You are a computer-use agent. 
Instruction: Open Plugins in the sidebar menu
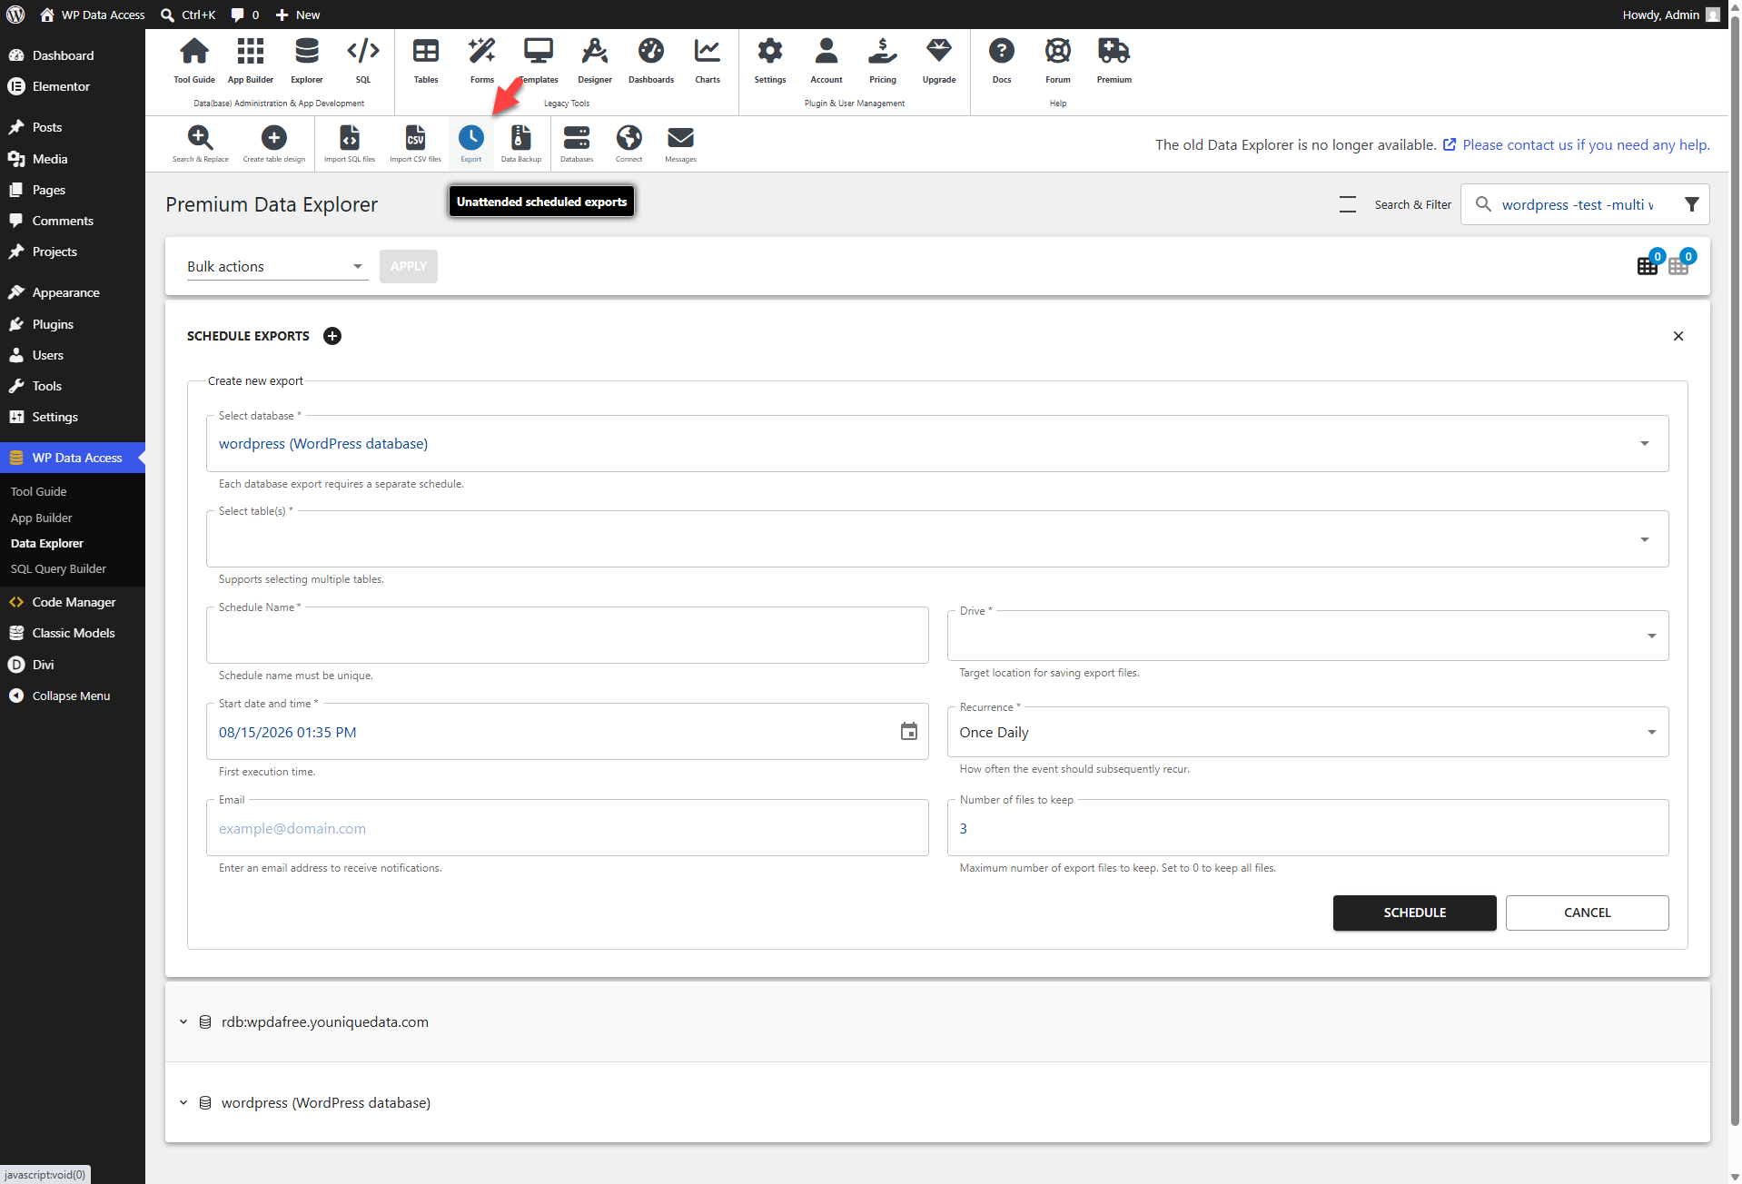[53, 324]
